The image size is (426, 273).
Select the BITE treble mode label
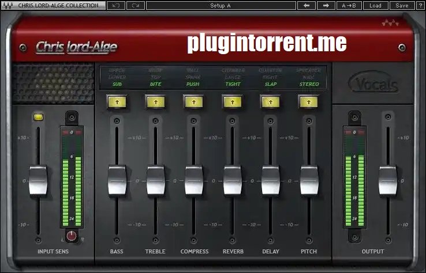coord(156,84)
